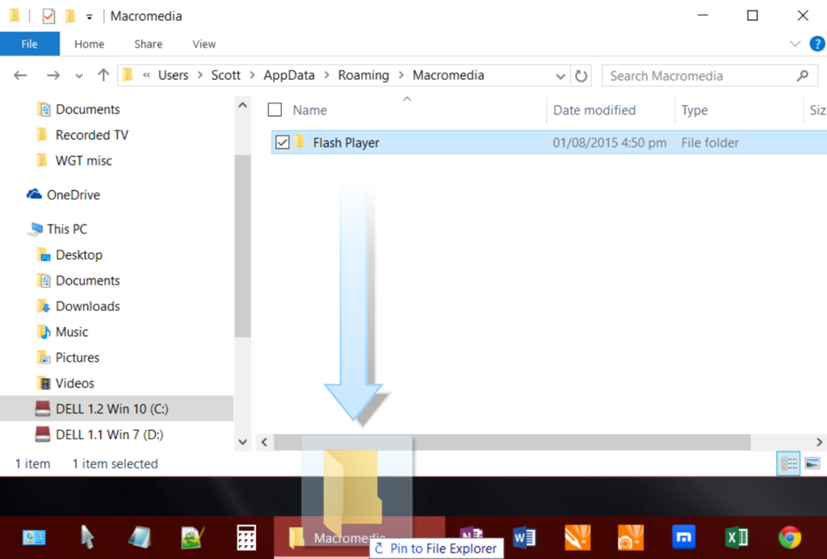Expand subfolders arrow after Roaming
This screenshot has height=559, width=827.
point(401,75)
